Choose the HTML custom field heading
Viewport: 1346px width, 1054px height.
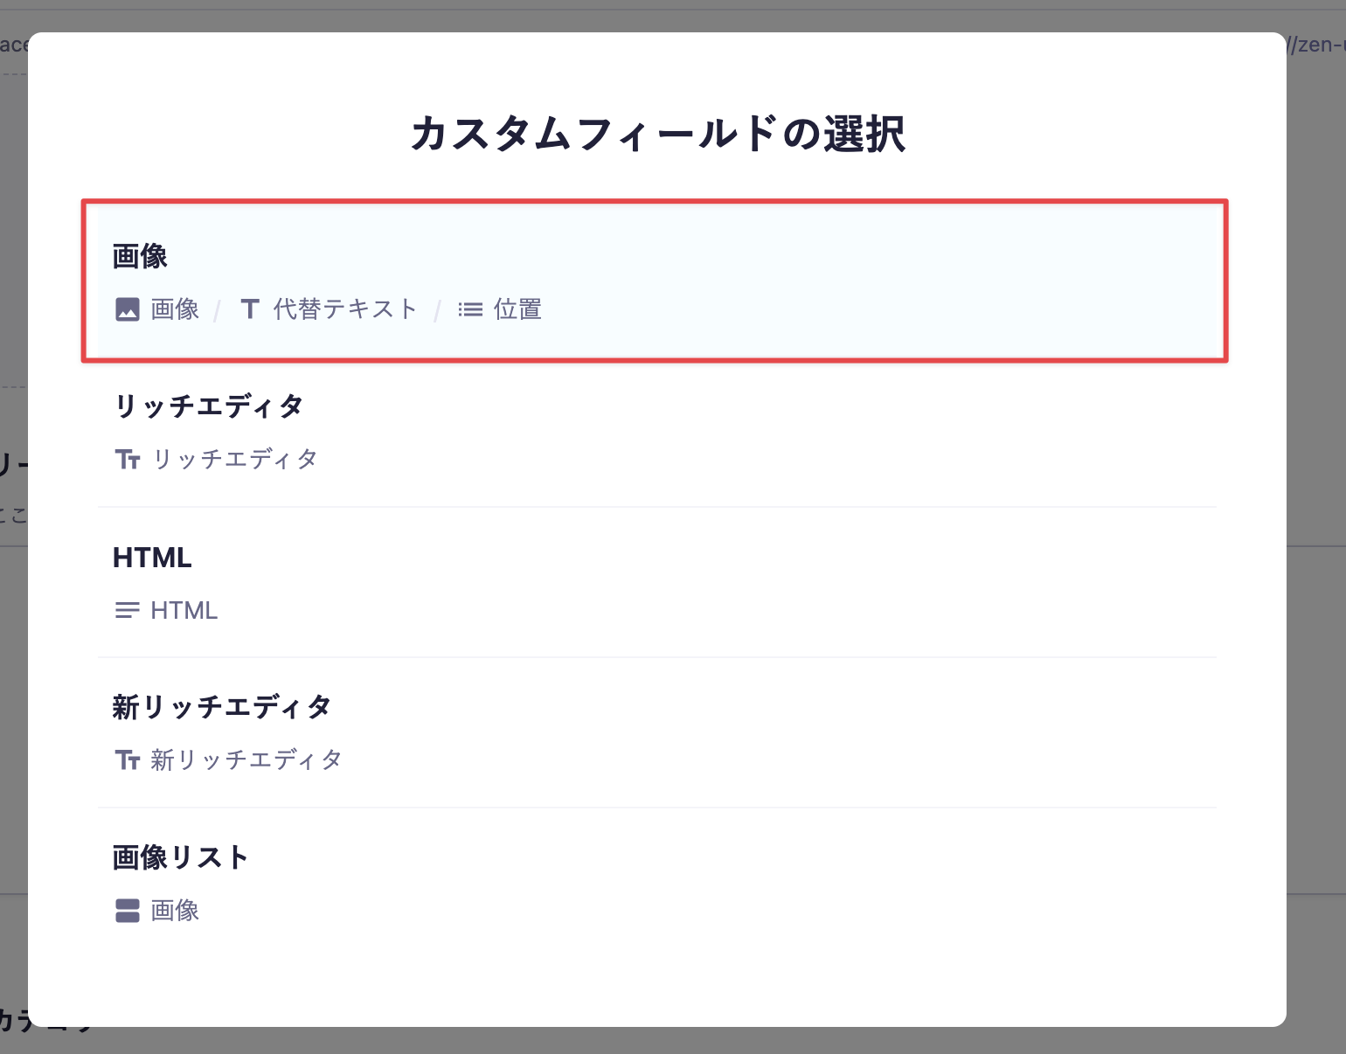pyautogui.click(x=152, y=558)
